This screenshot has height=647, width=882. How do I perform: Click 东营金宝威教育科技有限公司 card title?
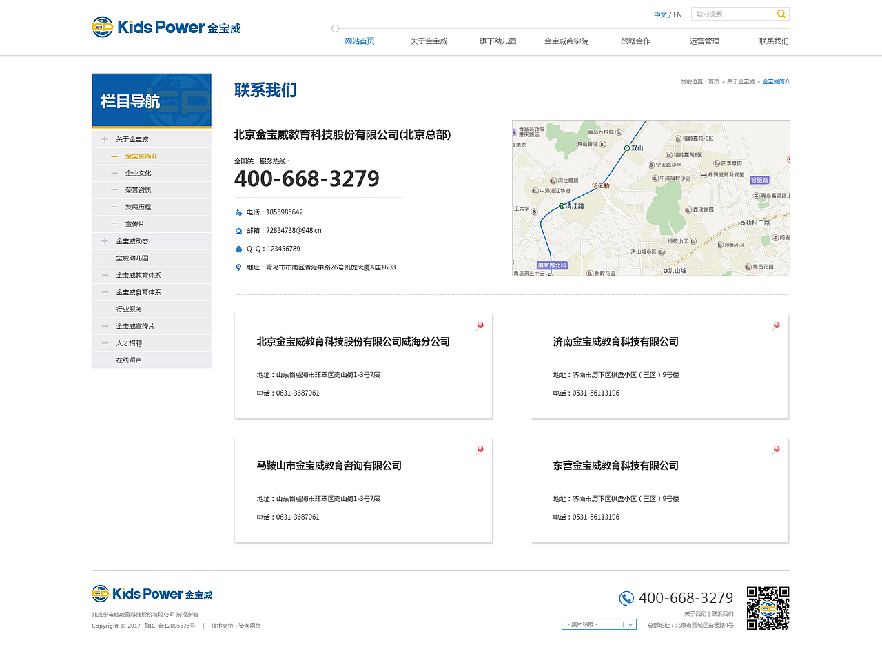[x=616, y=466]
